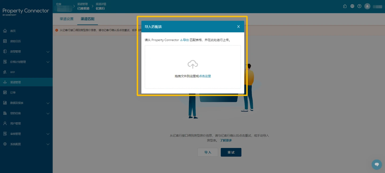This screenshot has height=173, width=385.
Task: Select the 渠道匹配 tab
Action: coord(87,19)
